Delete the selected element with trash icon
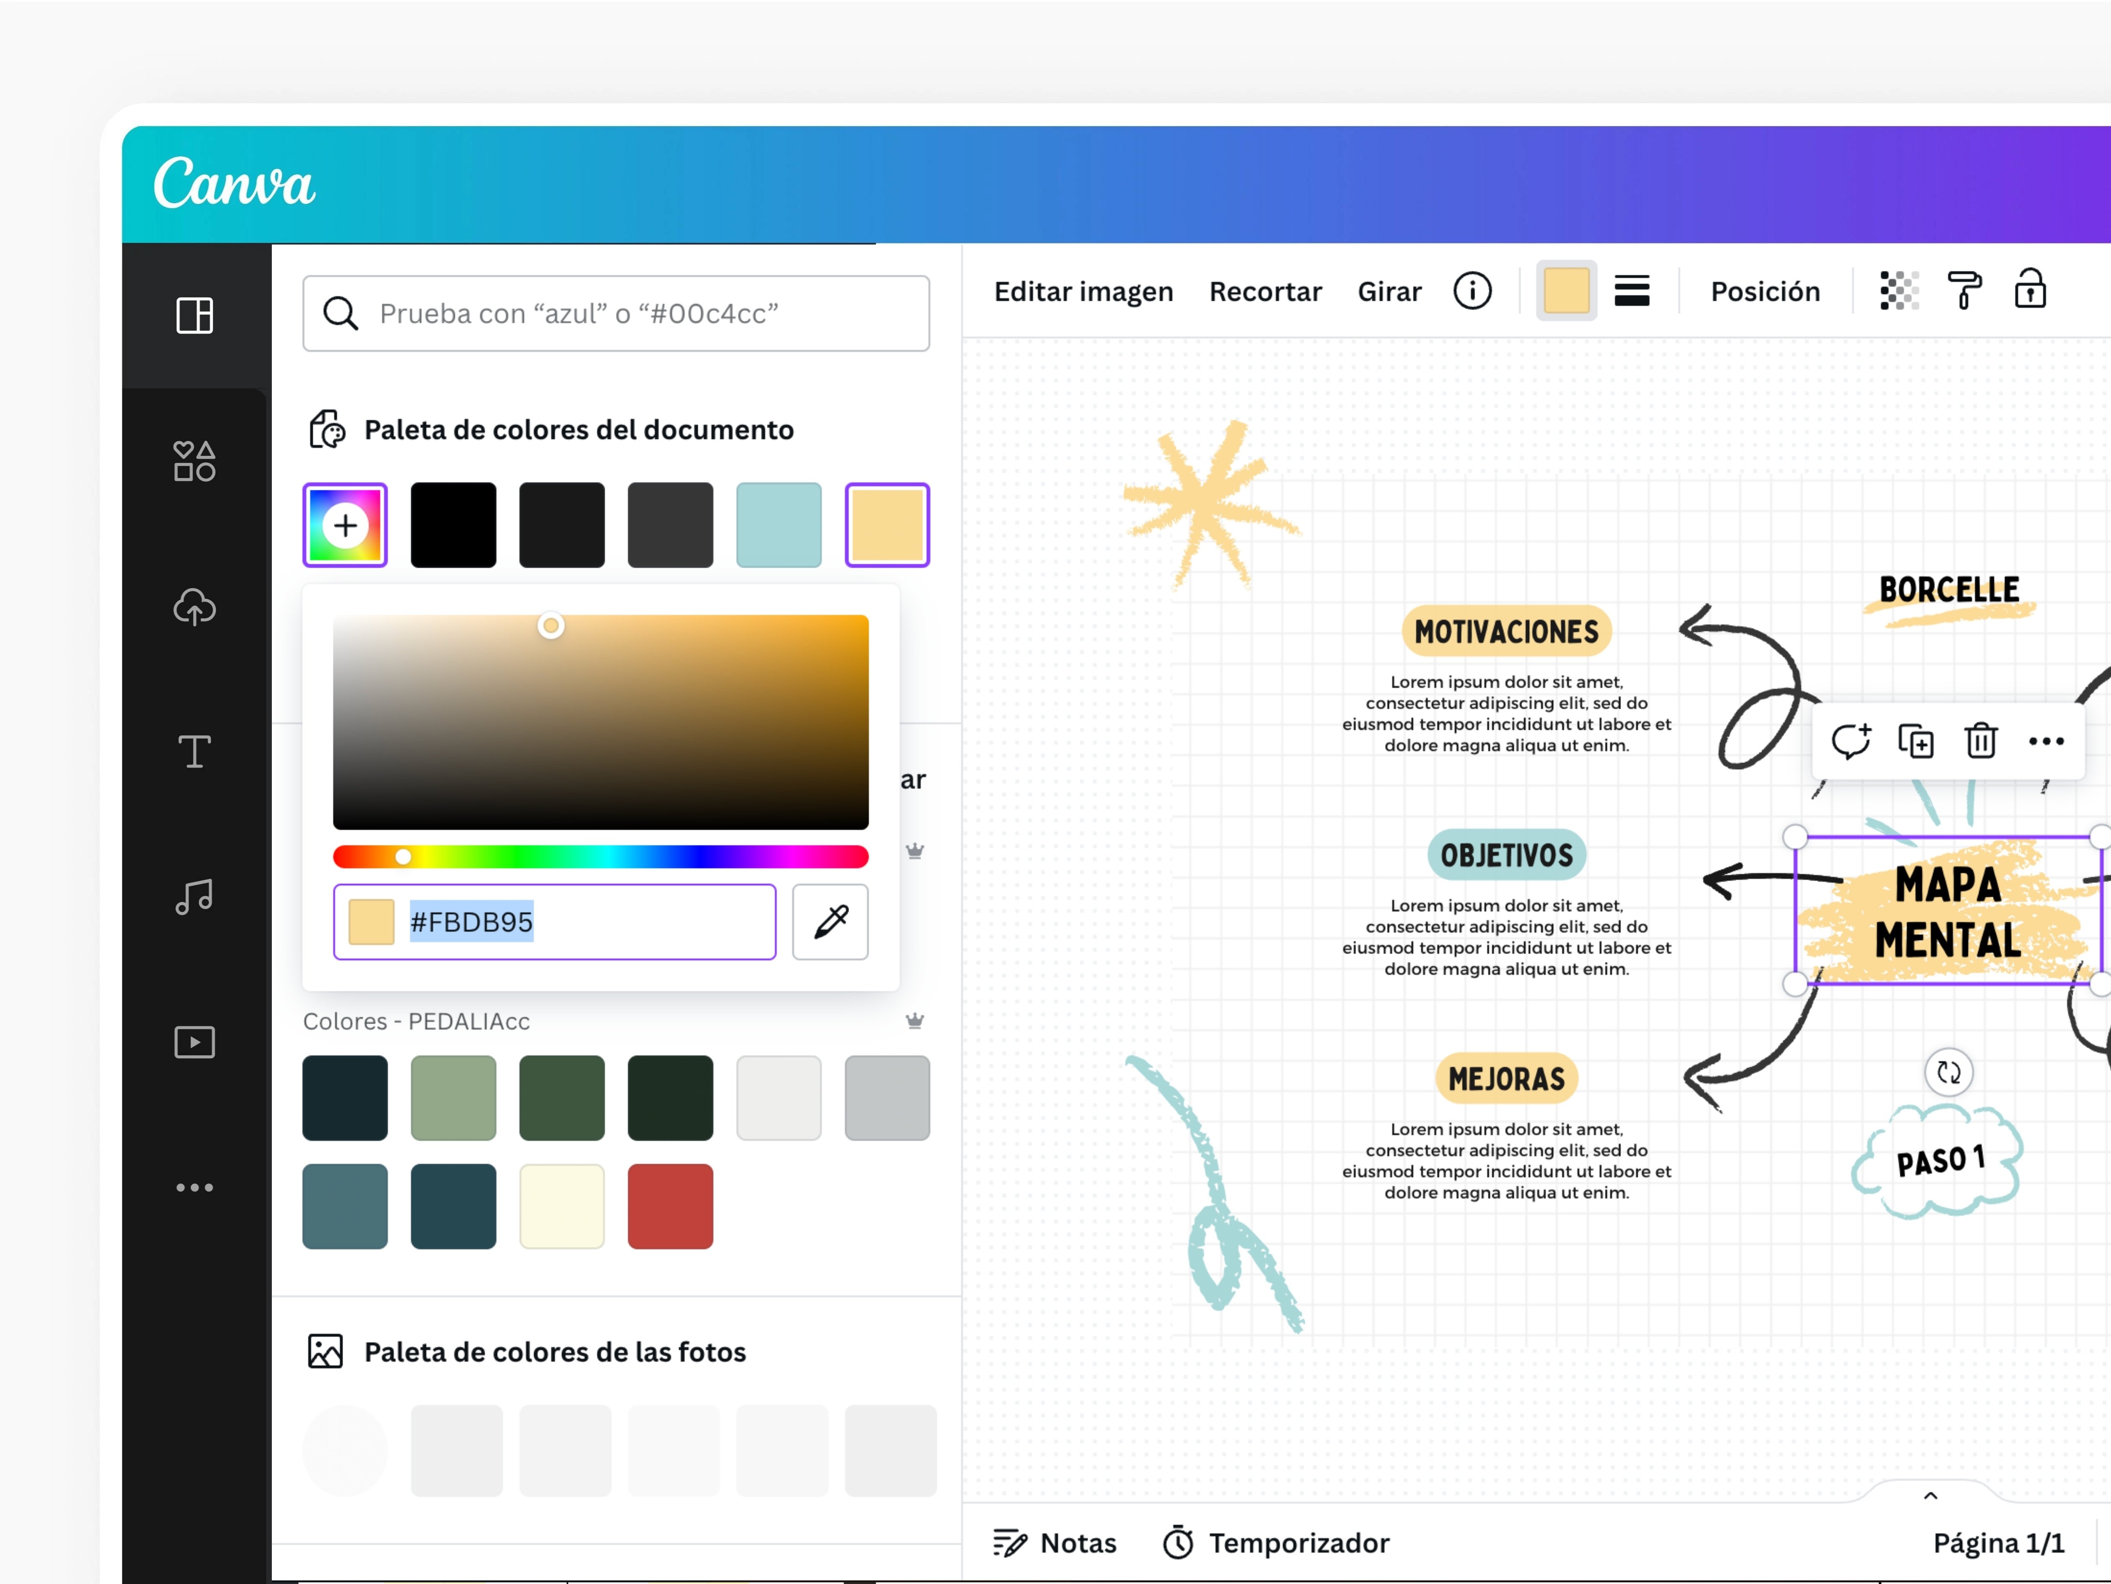The width and height of the screenshot is (2111, 1584). [x=1980, y=741]
